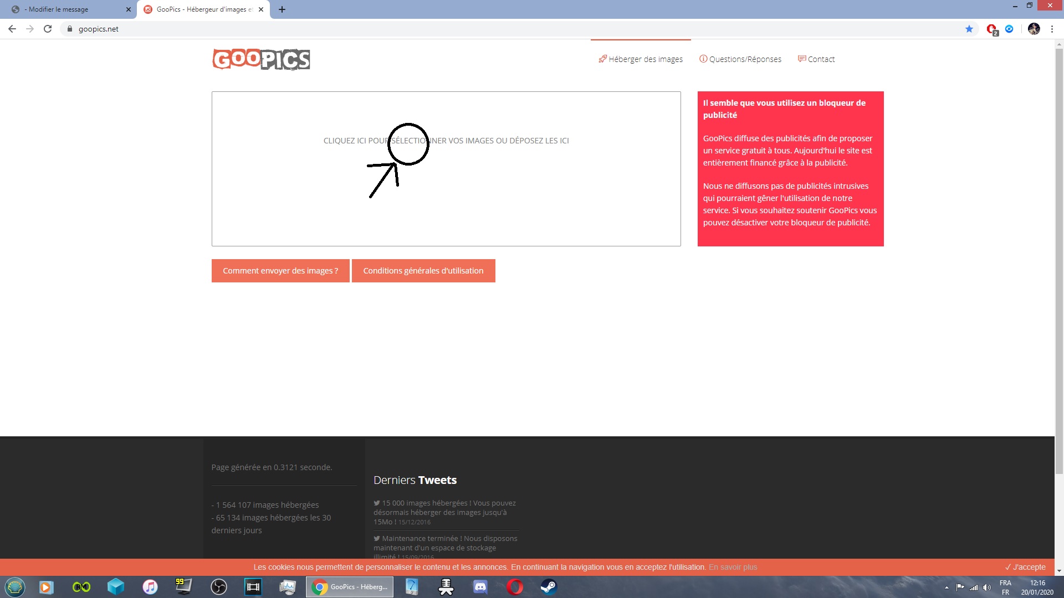Focus the Chrome GooPics taskbar button
The height and width of the screenshot is (598, 1064).
tap(350, 587)
